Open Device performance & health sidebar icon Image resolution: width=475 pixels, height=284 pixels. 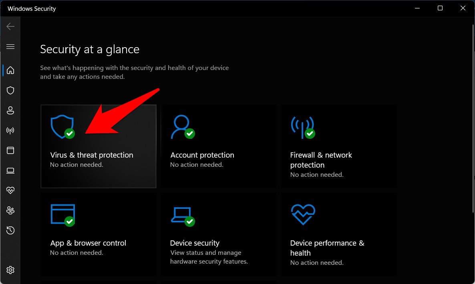point(10,190)
